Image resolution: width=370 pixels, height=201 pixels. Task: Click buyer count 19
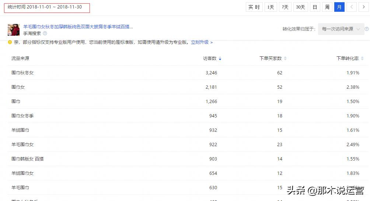pos(280,102)
